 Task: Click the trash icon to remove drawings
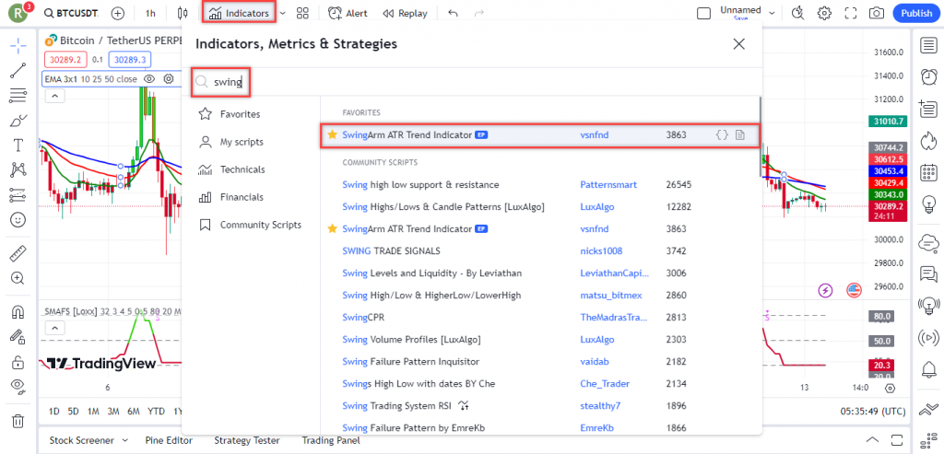(18, 421)
